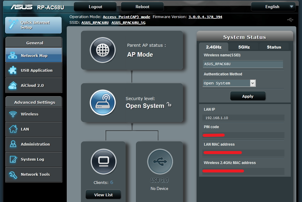This screenshot has height=202, width=302.
Task: Click the ASUS logo in the header
Action: 21,7
